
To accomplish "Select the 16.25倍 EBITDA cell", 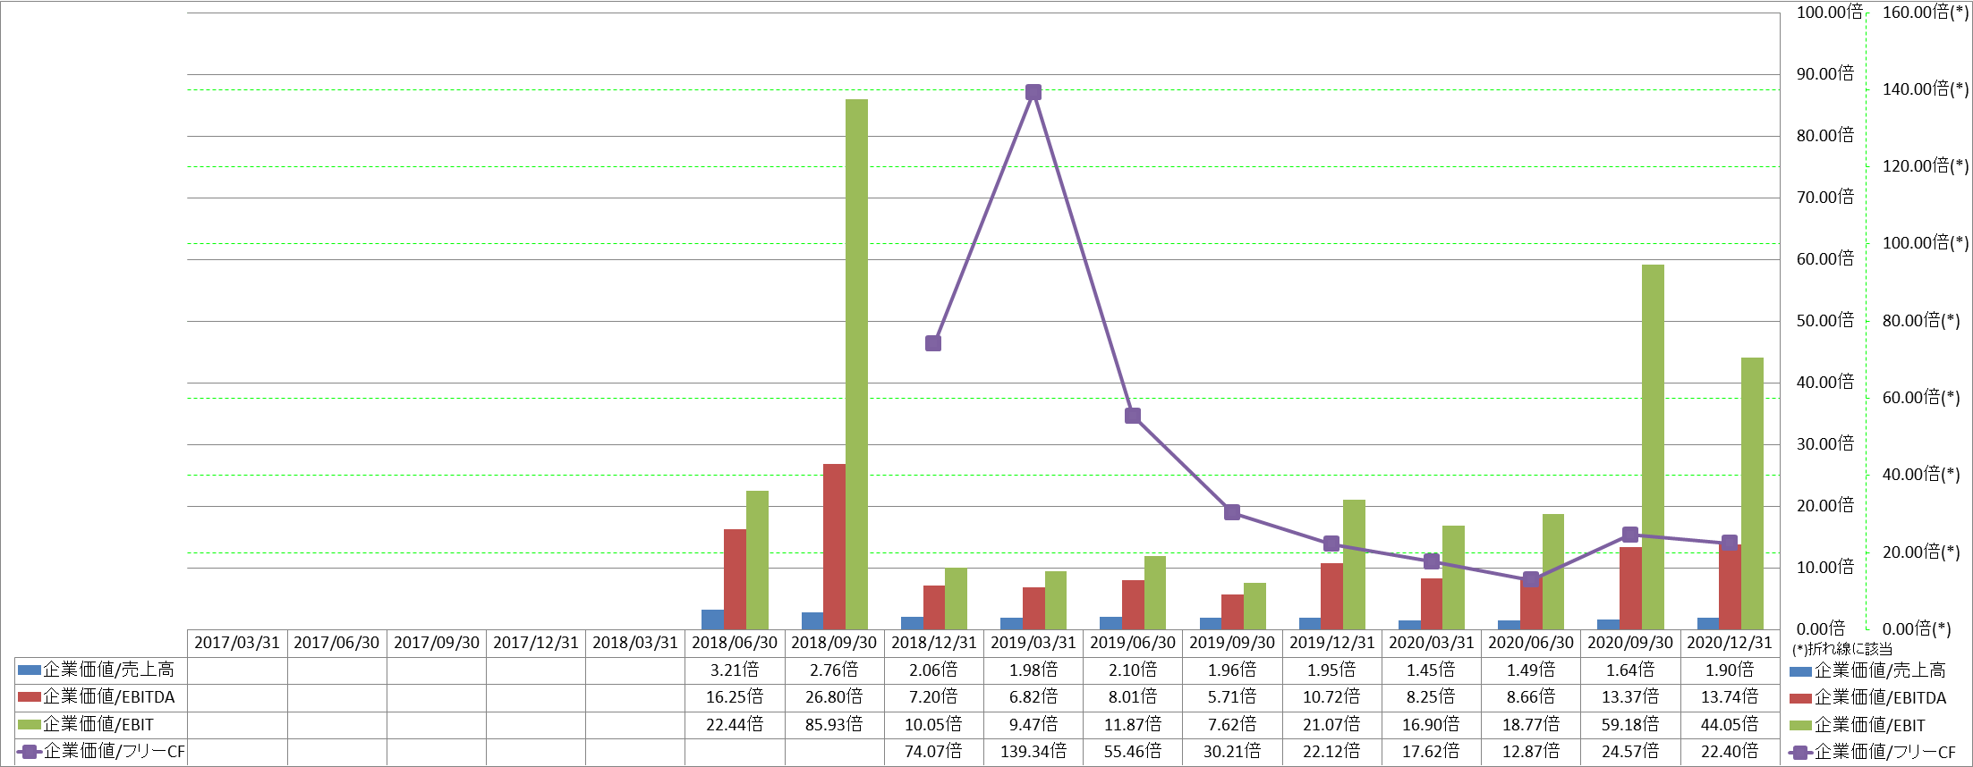I will tap(735, 697).
